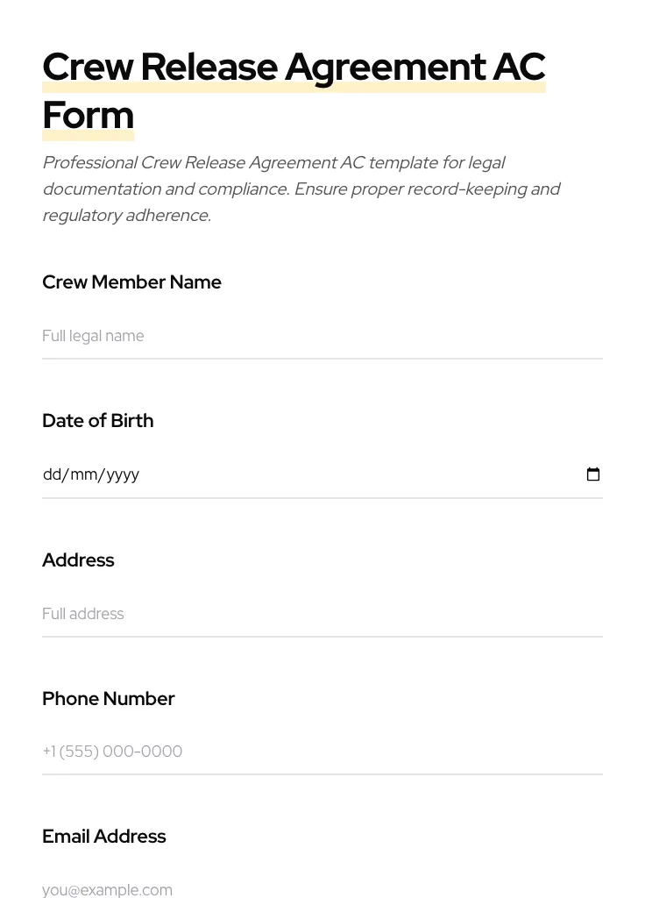This screenshot has width=645, height=898.
Task: Click the Phone Number label
Action: [108, 699]
